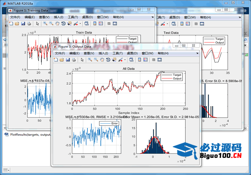251x175 pixels.
Task: Toggle Insert Colorbar in Figure 3 toolbar
Action: point(140,60)
